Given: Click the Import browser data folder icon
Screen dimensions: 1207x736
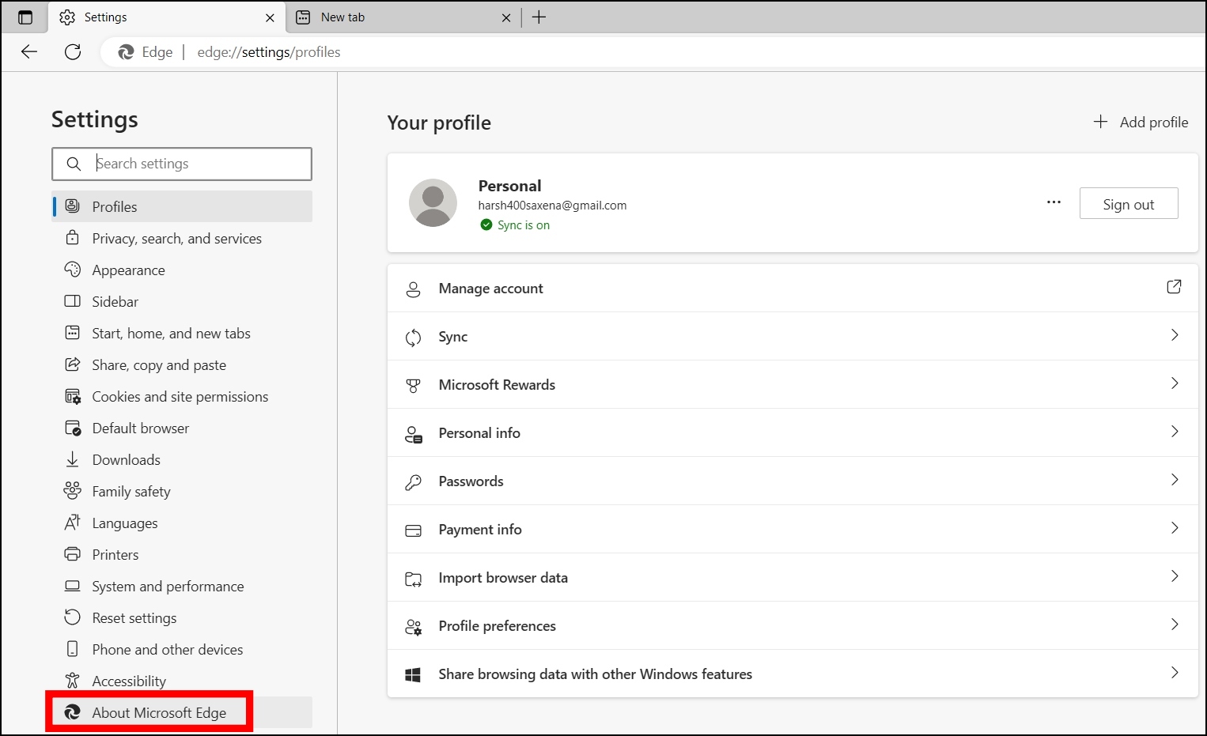Looking at the screenshot, I should 413,579.
